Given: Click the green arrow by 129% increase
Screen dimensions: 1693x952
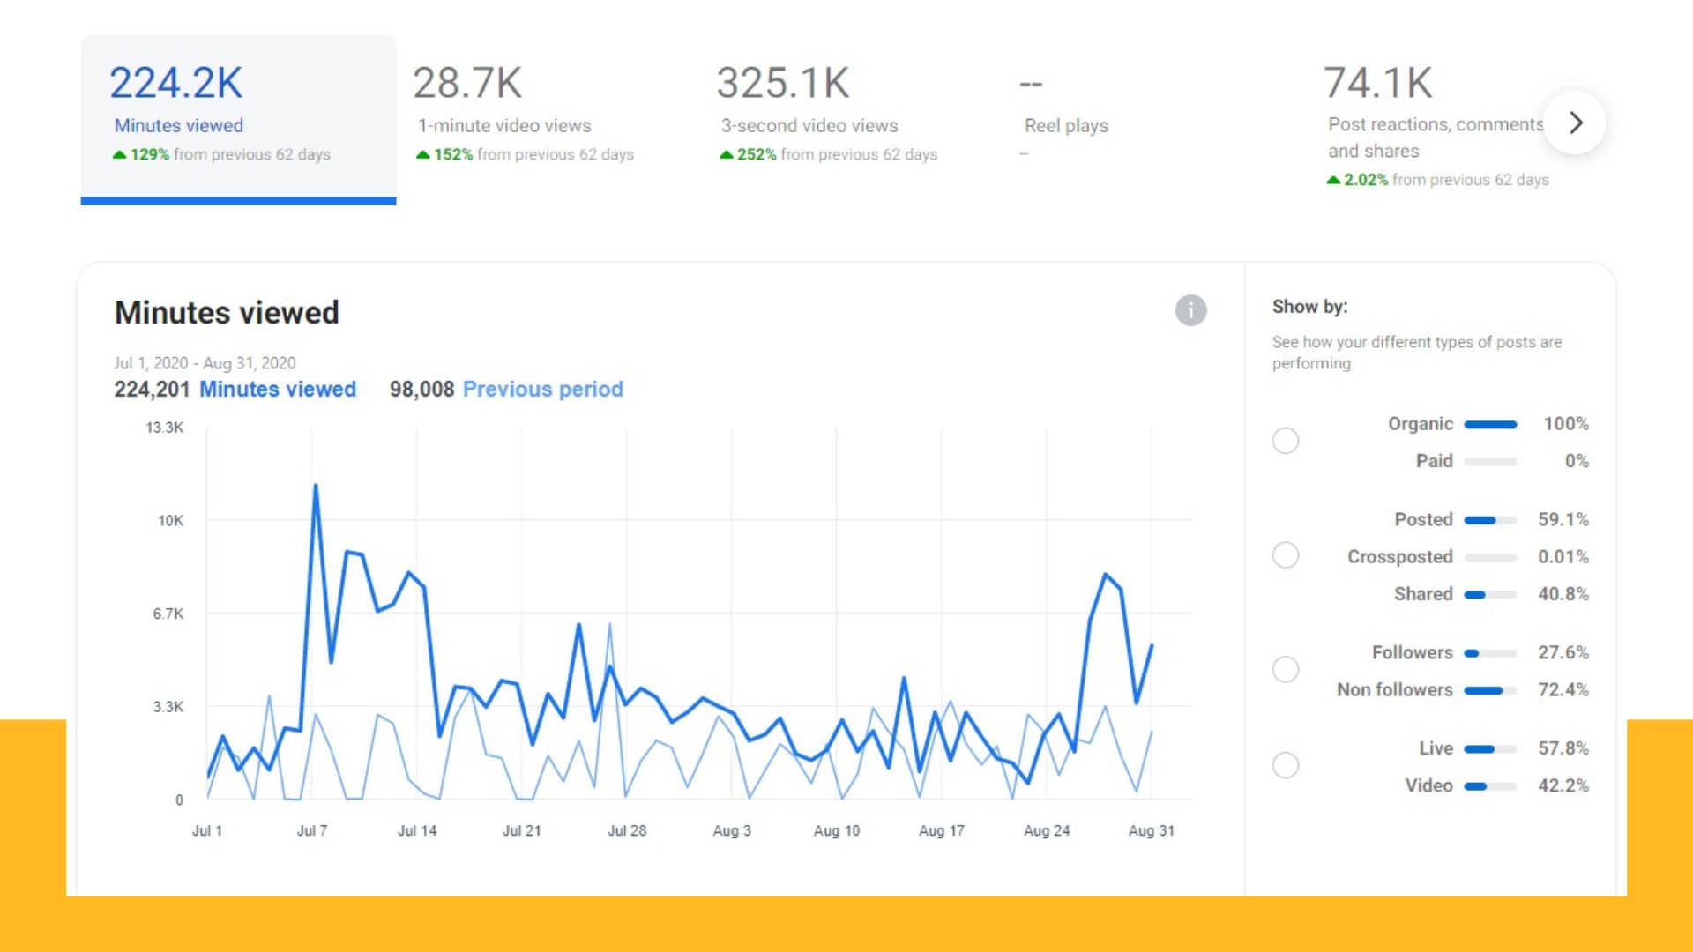Looking at the screenshot, I should 119,155.
